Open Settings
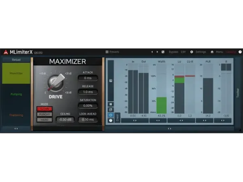Image resolution: width=243 pixels, height=182 pixels. pos(201,52)
